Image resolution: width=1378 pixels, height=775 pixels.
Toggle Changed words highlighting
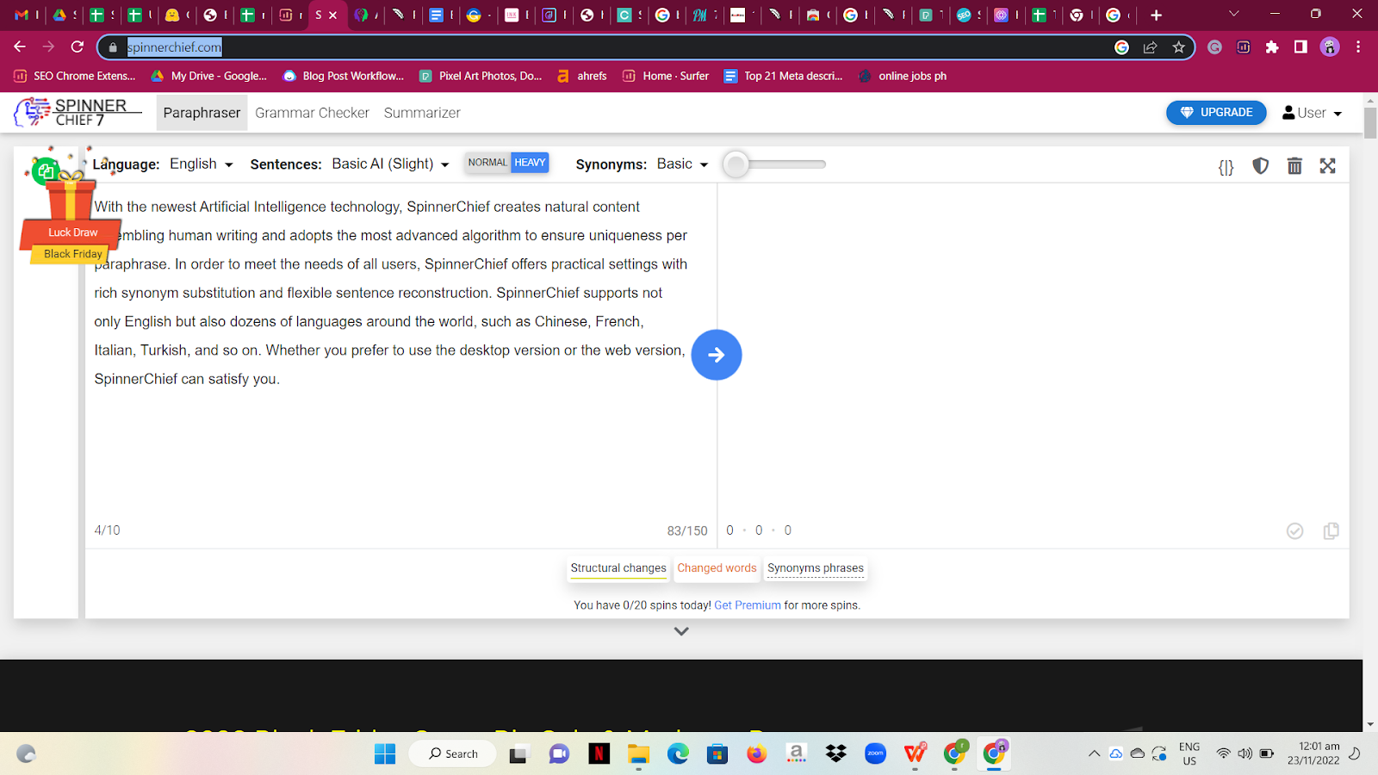pyautogui.click(x=717, y=568)
